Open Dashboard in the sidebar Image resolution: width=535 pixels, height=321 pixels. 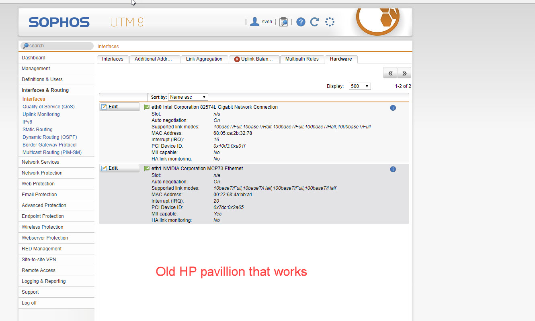(x=56, y=58)
